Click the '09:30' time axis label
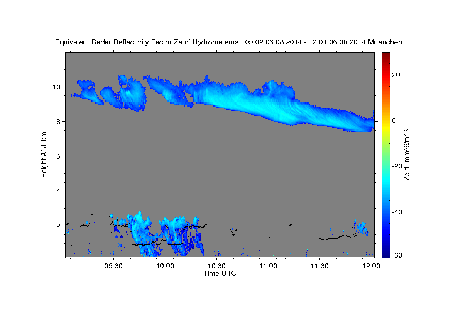The width and height of the screenshot is (463, 309). [x=114, y=266]
